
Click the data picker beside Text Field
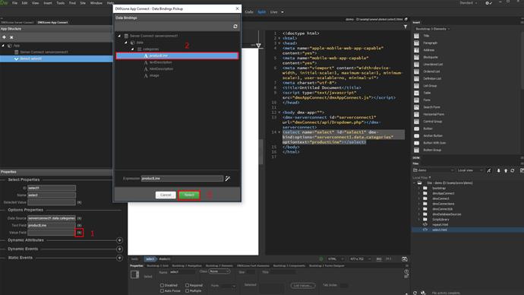(x=79, y=225)
